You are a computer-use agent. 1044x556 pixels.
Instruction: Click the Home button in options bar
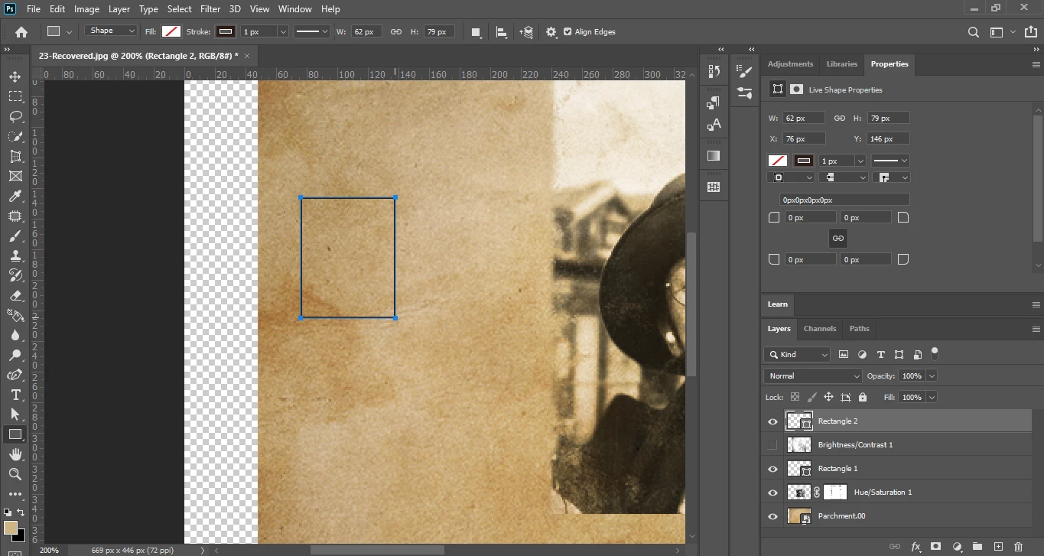pyautogui.click(x=21, y=32)
